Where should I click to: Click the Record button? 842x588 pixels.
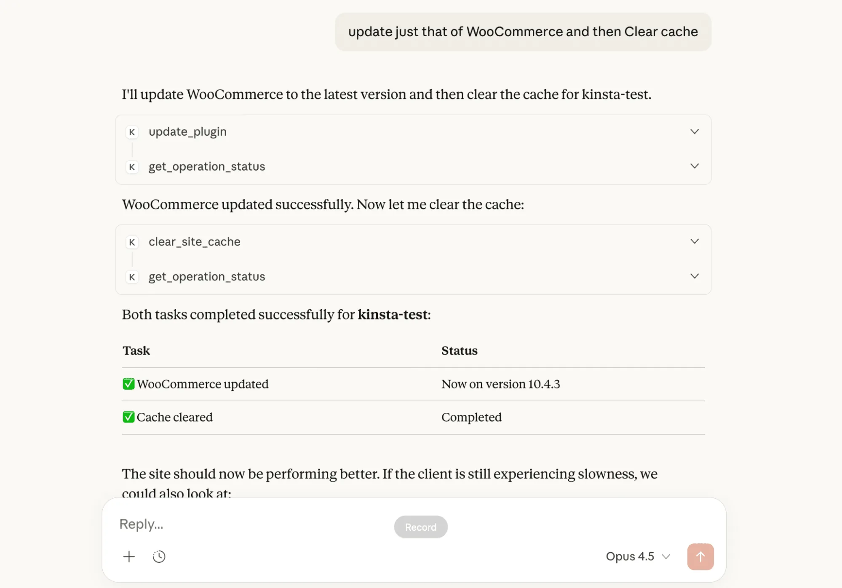pos(420,527)
